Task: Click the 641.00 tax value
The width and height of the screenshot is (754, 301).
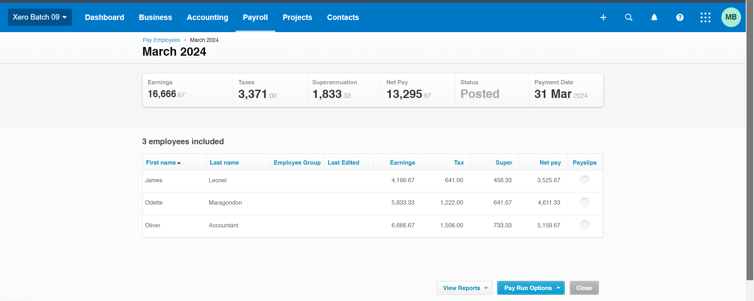Action: [x=454, y=180]
